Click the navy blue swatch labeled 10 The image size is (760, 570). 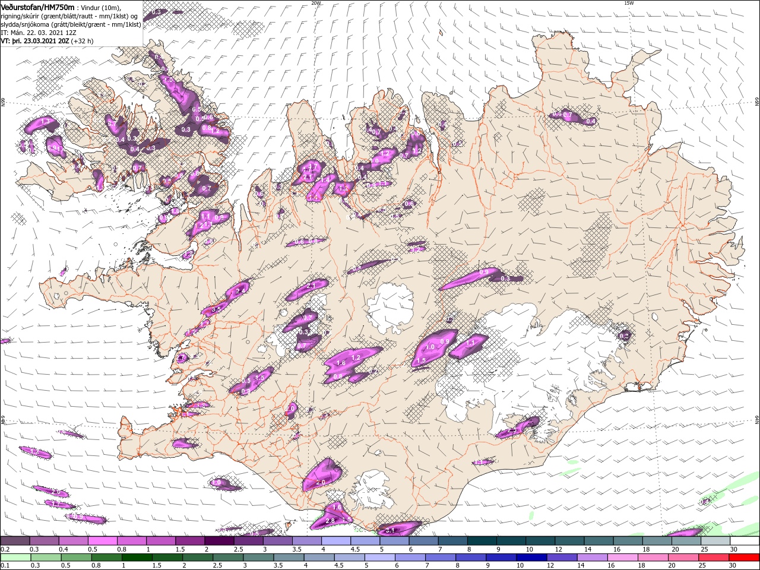[x=531, y=558]
